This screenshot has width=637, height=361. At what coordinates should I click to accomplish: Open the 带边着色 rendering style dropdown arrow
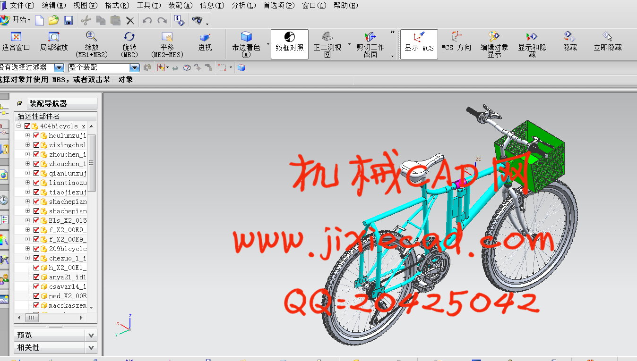click(268, 44)
